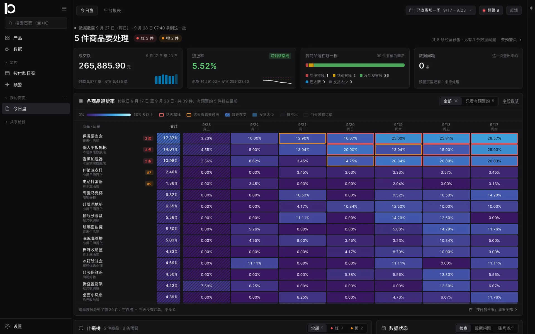Click the 0% to 50% color gradient bar

point(109,115)
